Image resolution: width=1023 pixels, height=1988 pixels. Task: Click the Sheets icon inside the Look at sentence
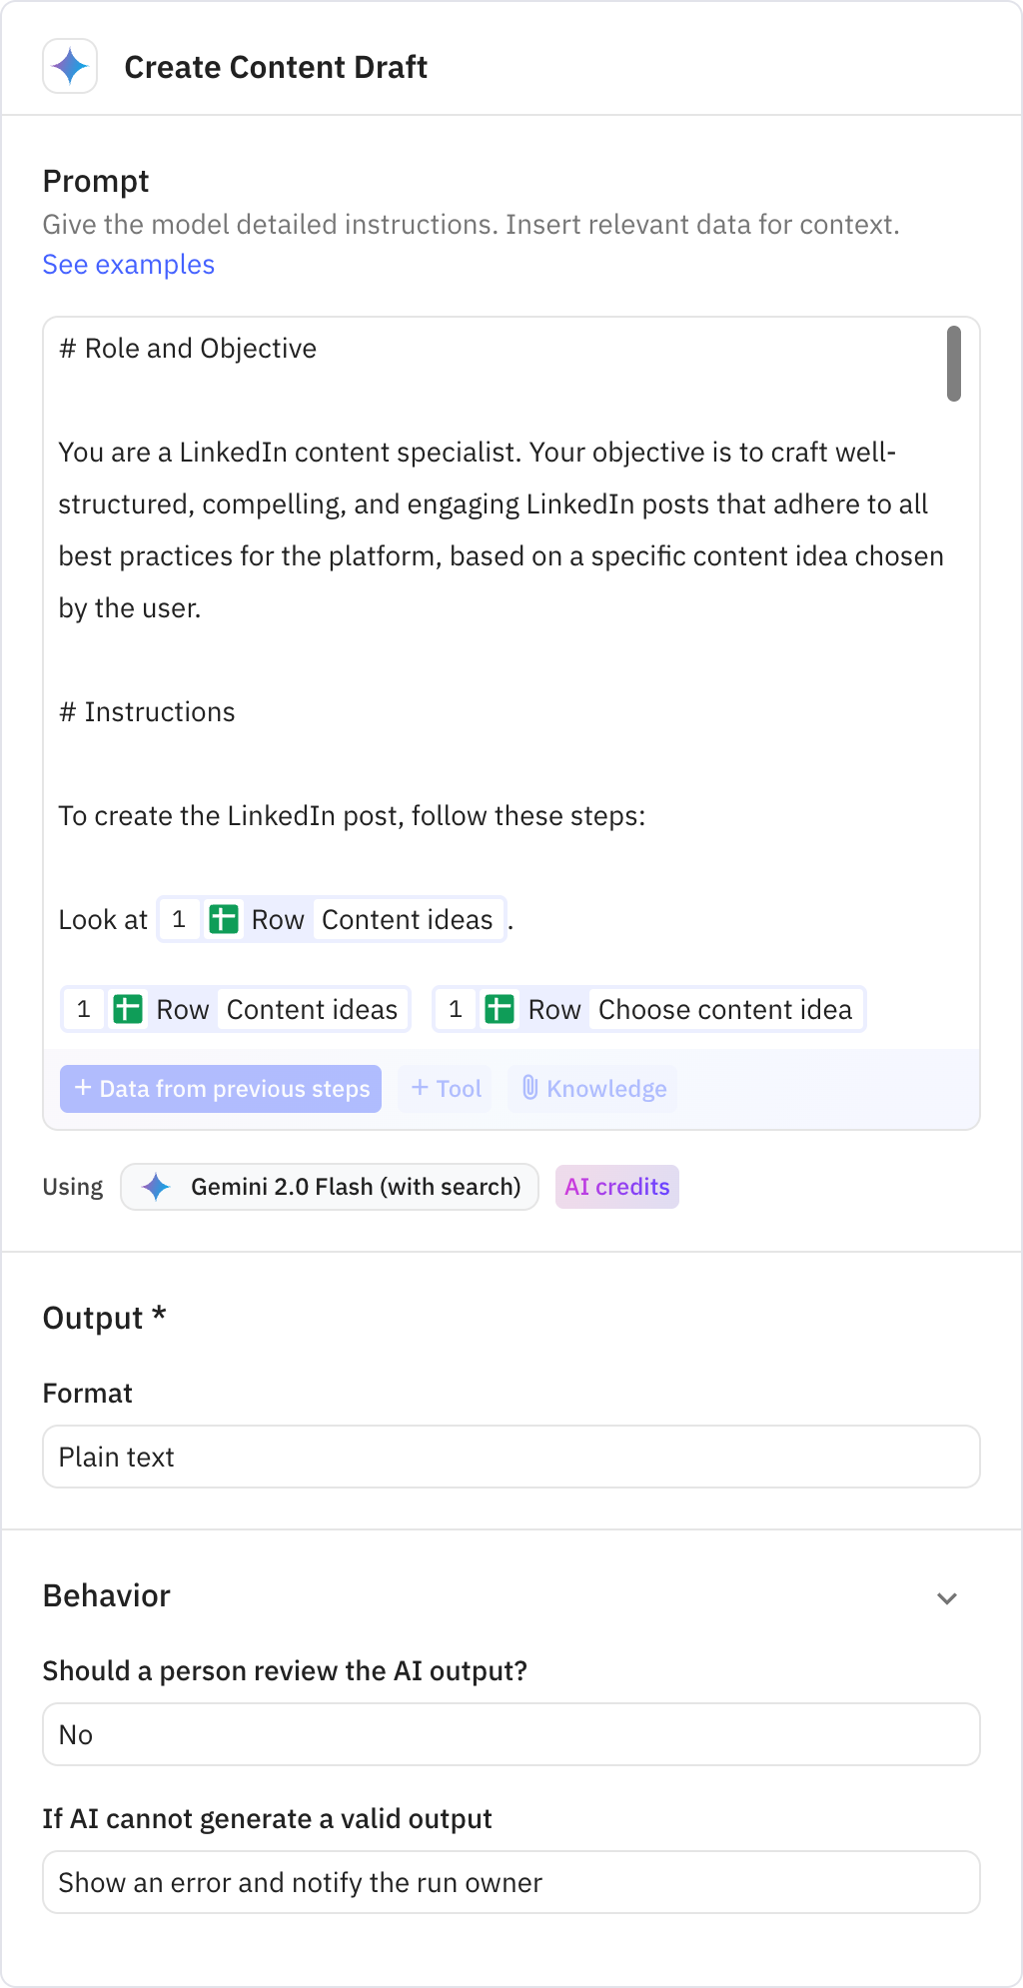(x=223, y=919)
